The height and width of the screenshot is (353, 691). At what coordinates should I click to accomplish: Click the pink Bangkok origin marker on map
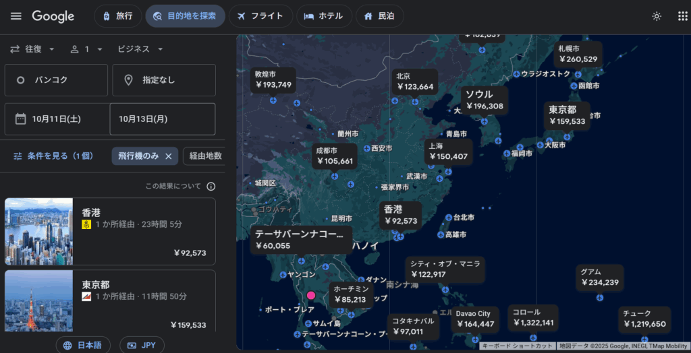[311, 295]
